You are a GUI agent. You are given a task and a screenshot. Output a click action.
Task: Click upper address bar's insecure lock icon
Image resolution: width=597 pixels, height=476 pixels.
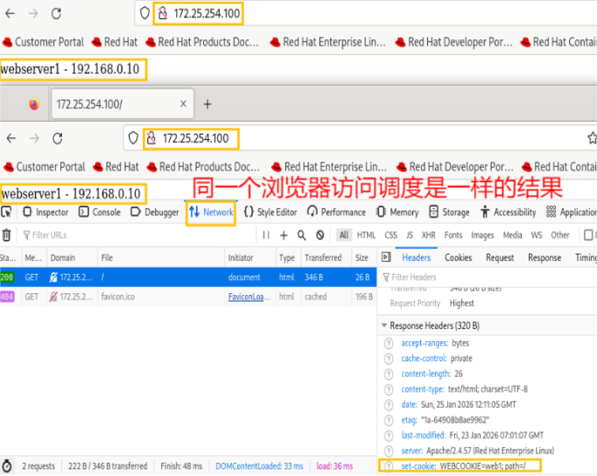pos(163,13)
